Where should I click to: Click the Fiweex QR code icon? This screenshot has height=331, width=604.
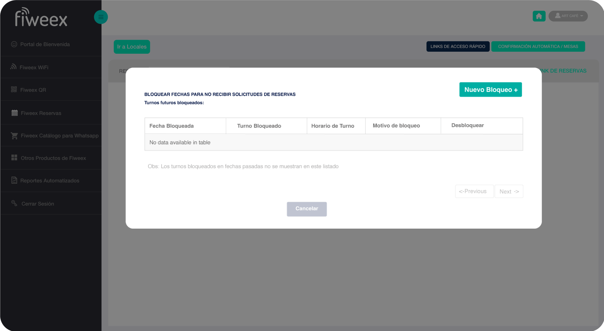(x=14, y=90)
